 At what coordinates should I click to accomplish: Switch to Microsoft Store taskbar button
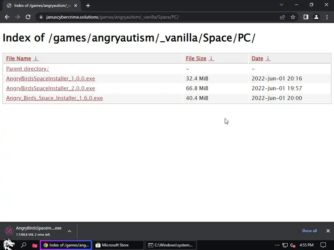[118, 245]
